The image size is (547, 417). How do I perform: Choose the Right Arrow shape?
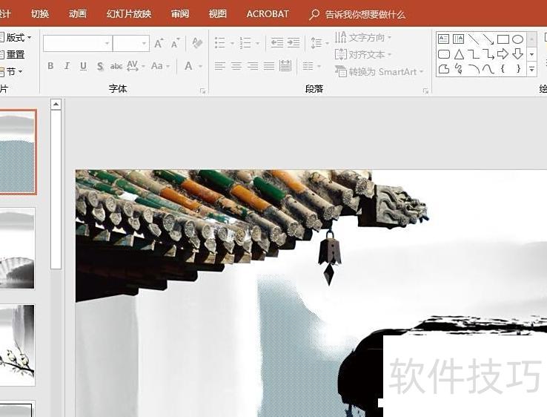click(x=503, y=54)
